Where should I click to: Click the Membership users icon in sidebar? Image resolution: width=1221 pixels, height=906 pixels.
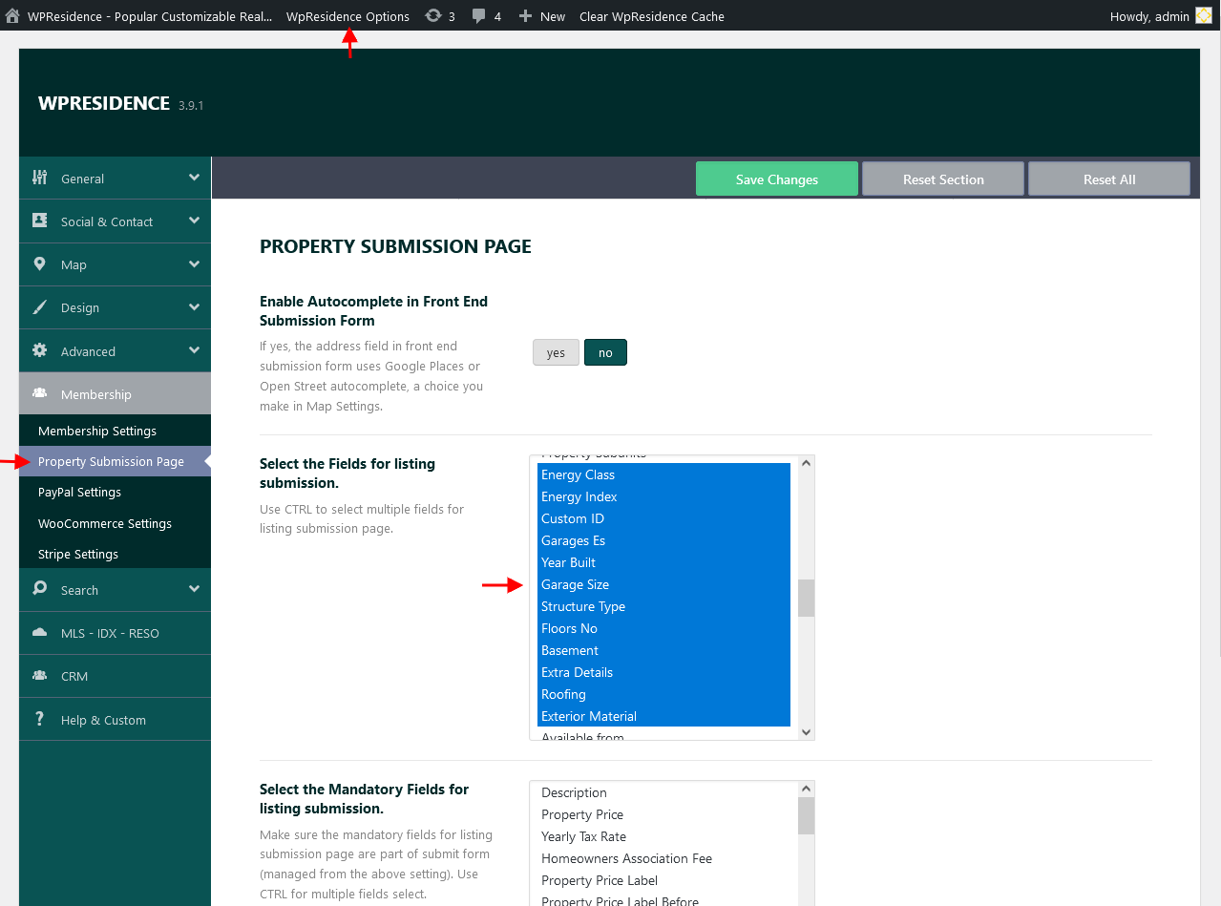[x=39, y=393]
